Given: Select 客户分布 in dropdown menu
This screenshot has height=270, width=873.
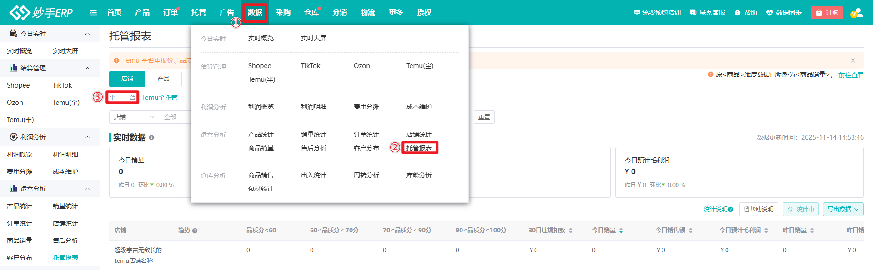Looking at the screenshot, I should click(x=366, y=148).
